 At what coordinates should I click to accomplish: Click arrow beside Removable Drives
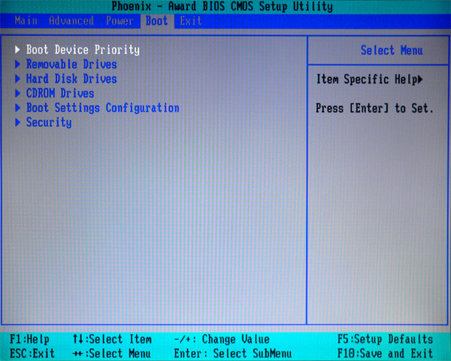coord(17,64)
